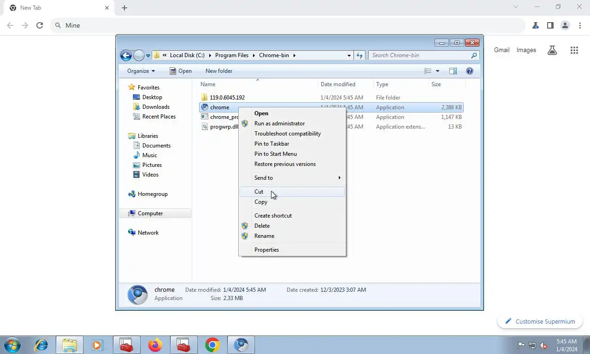Click the browser address bar

[x=288, y=25]
